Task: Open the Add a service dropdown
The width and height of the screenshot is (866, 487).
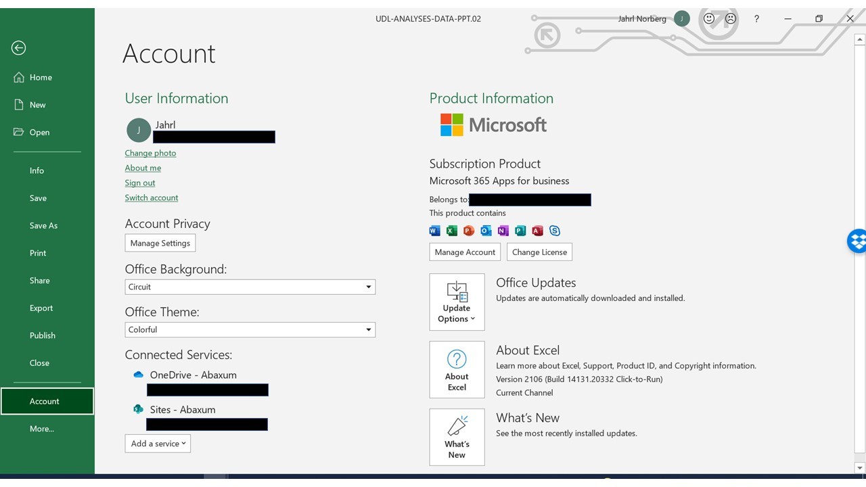Action: 158,444
